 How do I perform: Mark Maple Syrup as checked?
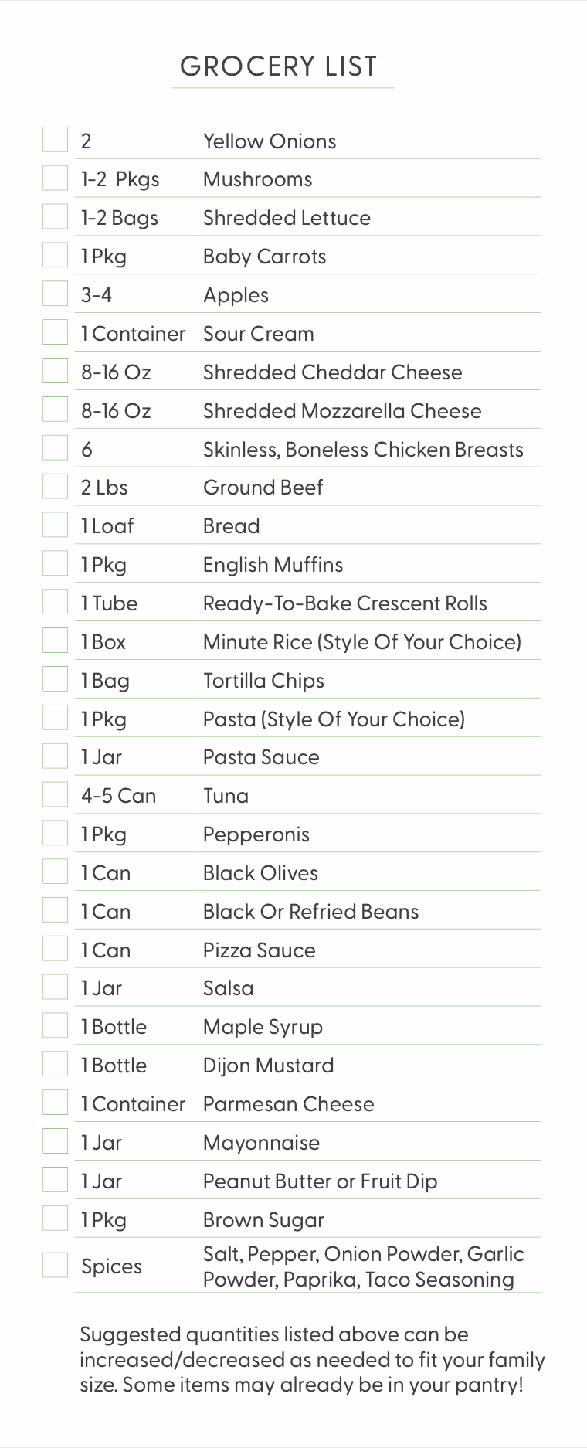55,1026
